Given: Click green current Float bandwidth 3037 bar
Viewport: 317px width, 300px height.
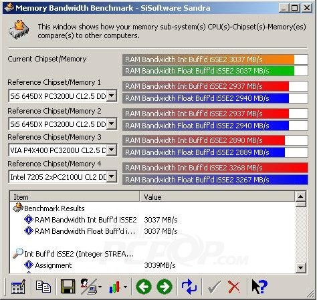Looking at the screenshot, I should (x=215, y=71).
